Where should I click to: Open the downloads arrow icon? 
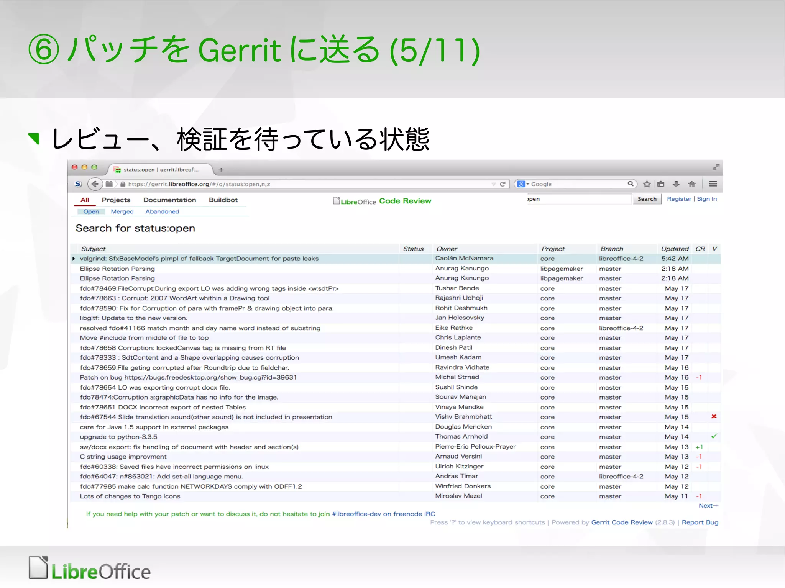[676, 184]
